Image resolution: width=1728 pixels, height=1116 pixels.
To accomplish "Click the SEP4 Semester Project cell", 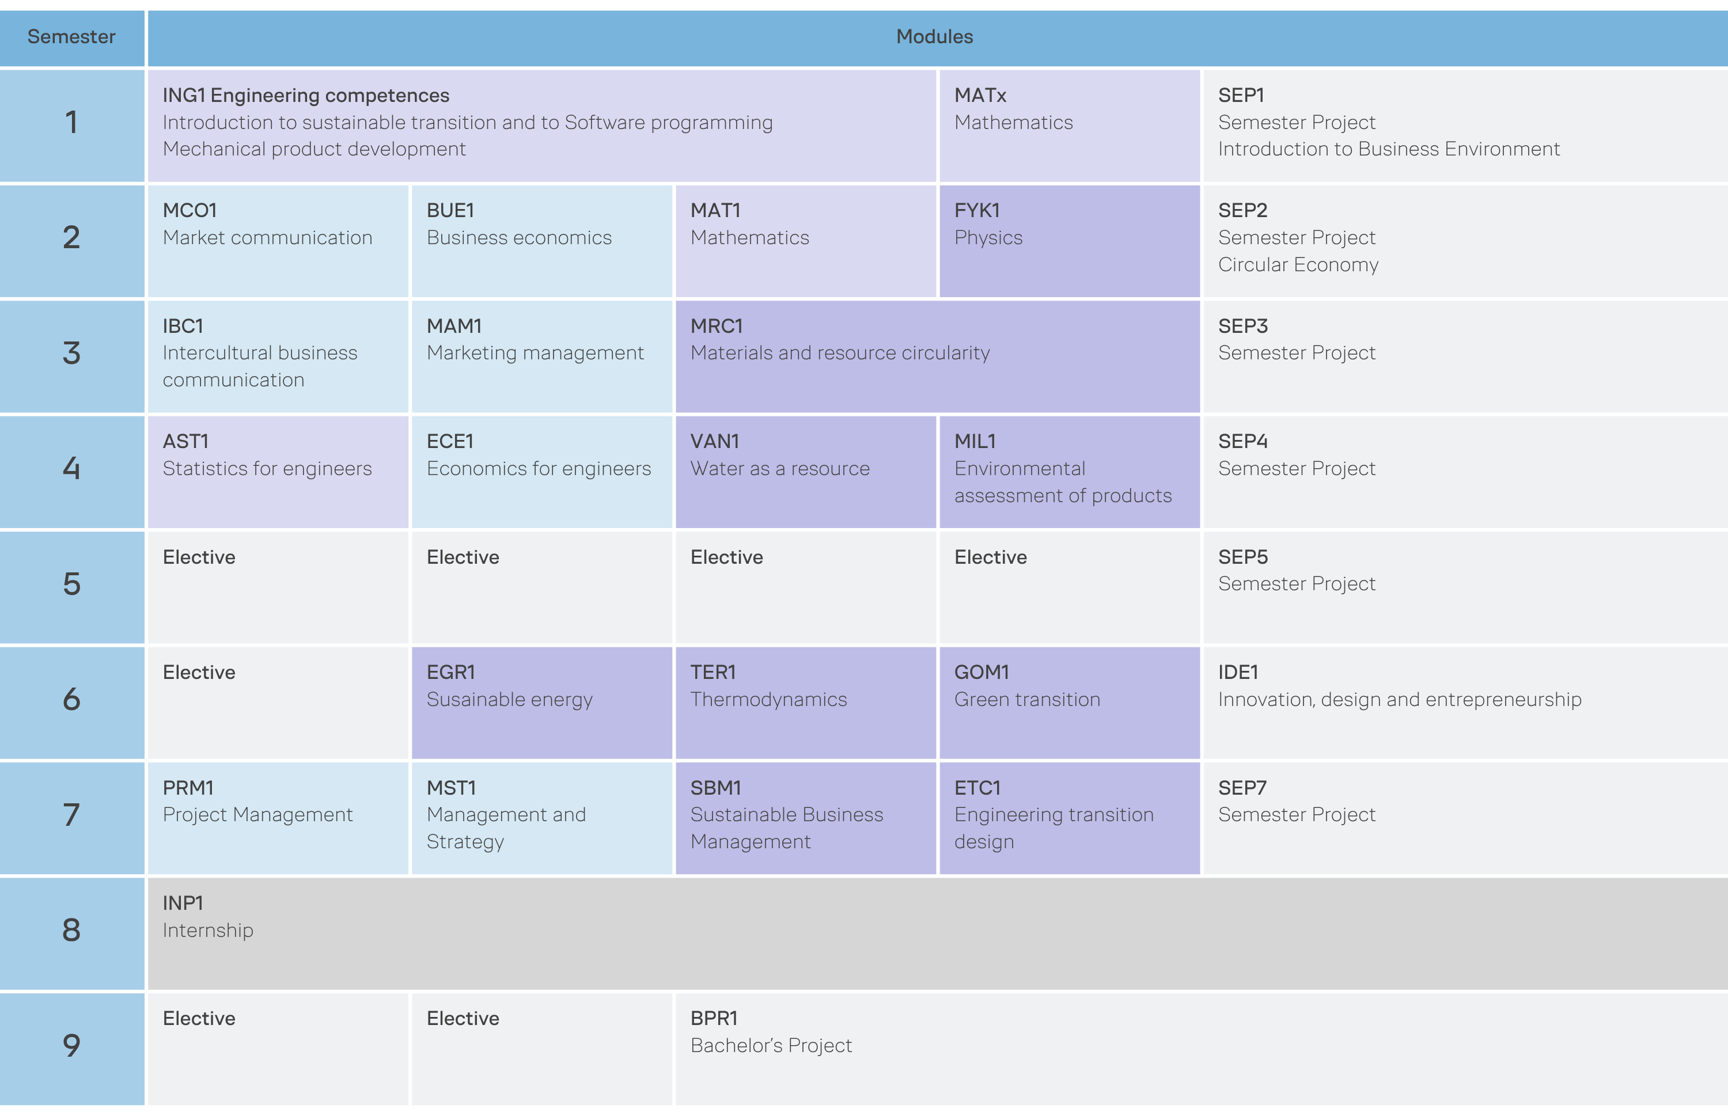I will coord(1465,472).
